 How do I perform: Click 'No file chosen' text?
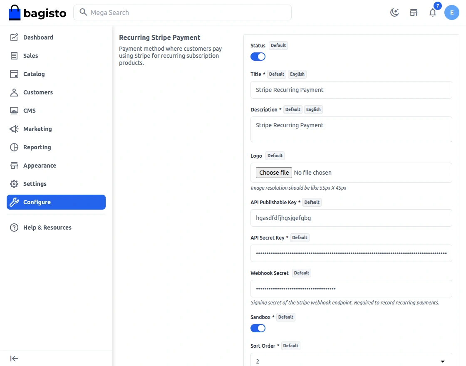pos(312,173)
